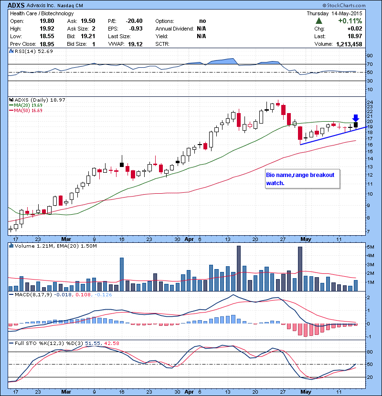The image size is (382, 396).
Task: Click the Options value 'no'
Action: click(202, 21)
